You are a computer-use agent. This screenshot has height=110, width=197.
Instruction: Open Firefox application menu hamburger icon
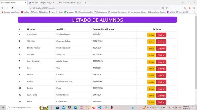coord(194,8)
